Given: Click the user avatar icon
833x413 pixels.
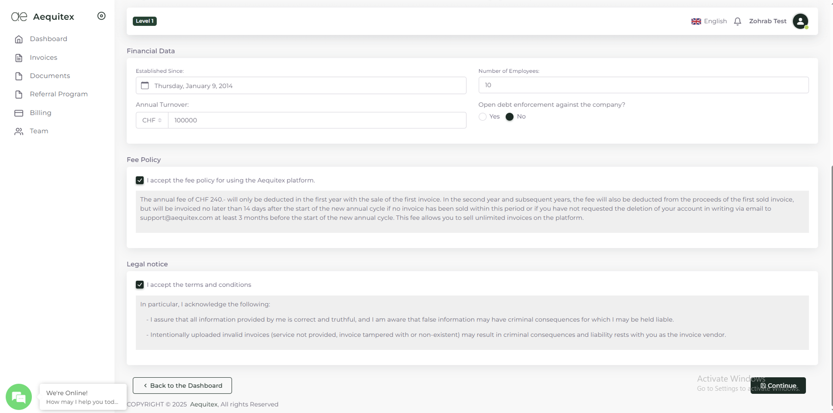Looking at the screenshot, I should pyautogui.click(x=800, y=21).
